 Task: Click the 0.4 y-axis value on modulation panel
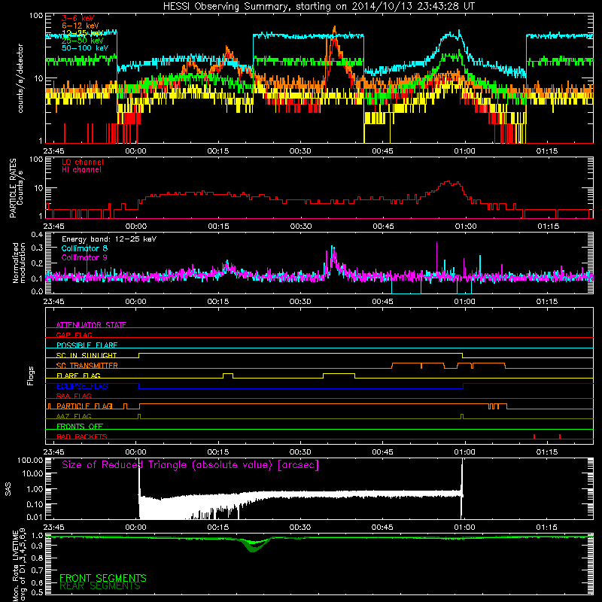click(x=37, y=235)
